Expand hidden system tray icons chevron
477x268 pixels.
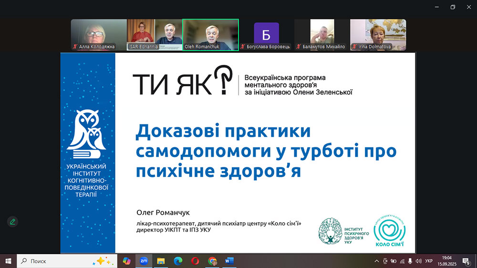pos(377,261)
